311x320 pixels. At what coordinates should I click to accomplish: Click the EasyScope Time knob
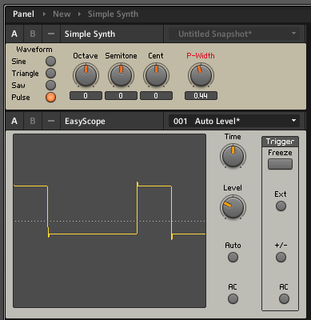233,156
